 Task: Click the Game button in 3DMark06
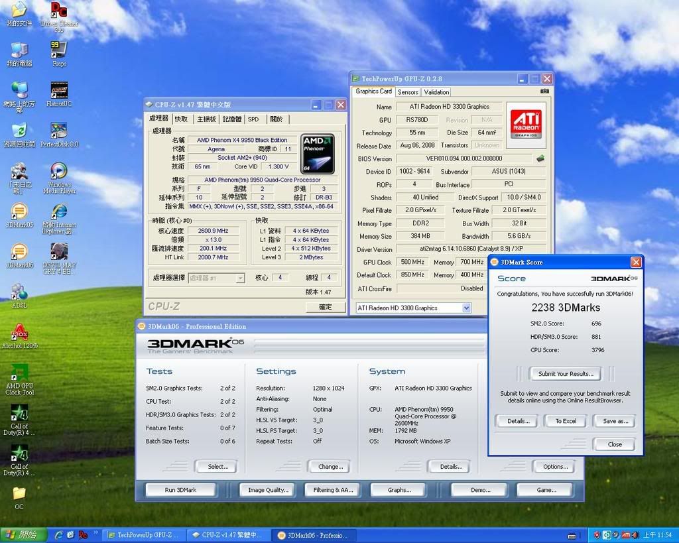(546, 490)
